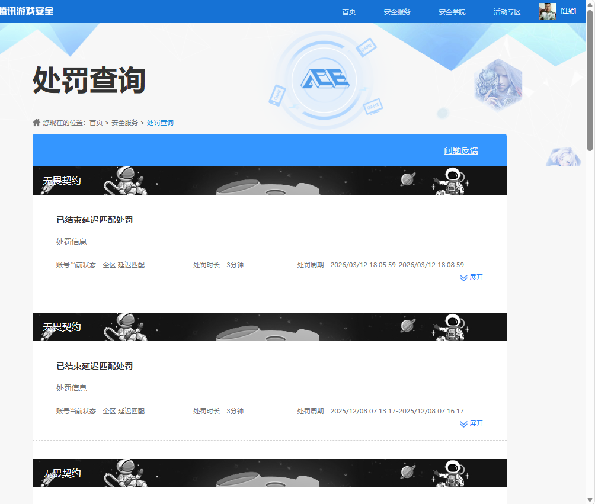Go to 安全学院 in top navigation

coord(452,12)
